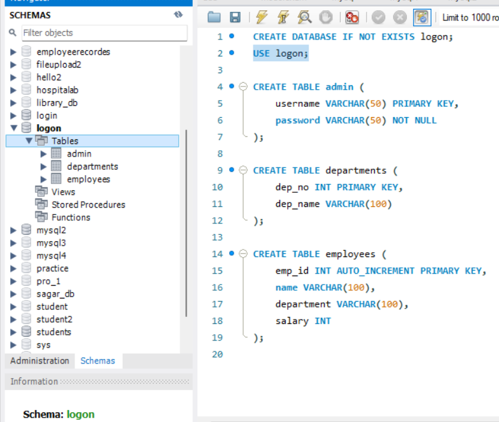
Task: Click the Functions folder icon
Action: [41, 216]
